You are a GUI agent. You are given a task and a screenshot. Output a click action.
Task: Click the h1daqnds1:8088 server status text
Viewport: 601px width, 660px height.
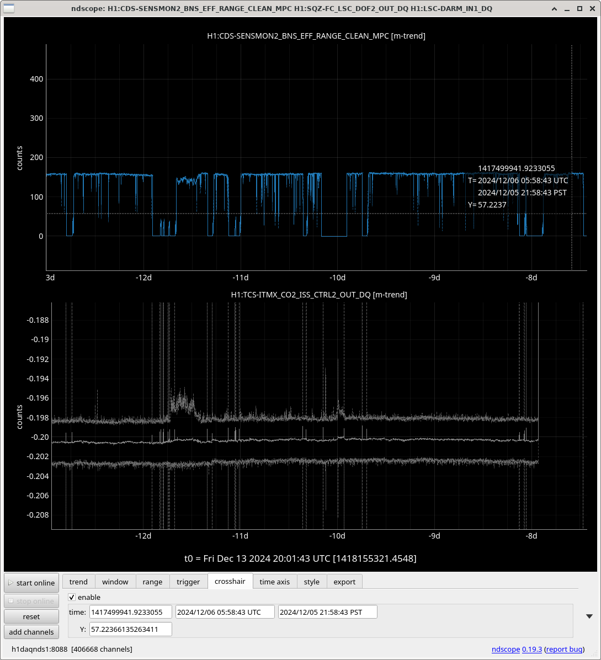pyautogui.click(x=40, y=649)
